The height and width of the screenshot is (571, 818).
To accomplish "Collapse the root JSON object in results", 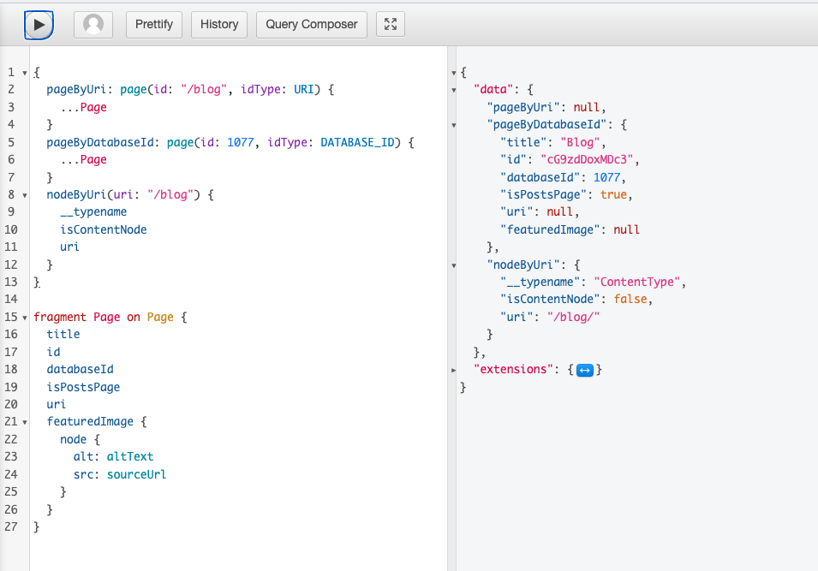I will point(451,72).
